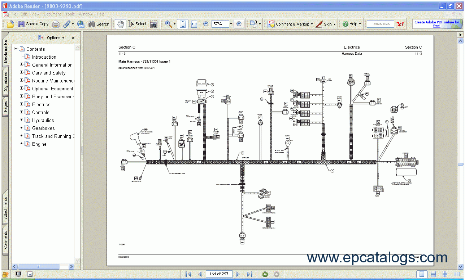Viewport: 465px width, 280px height.
Task: Set view to Fit Page
Action: point(183,24)
